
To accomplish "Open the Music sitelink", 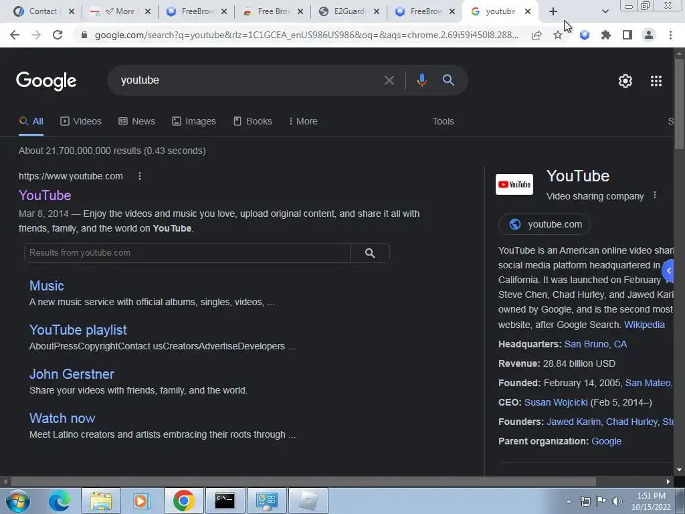I will tap(47, 286).
